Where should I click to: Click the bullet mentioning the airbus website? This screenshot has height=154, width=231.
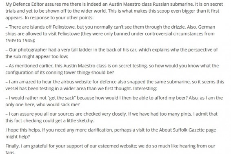click(115, 85)
